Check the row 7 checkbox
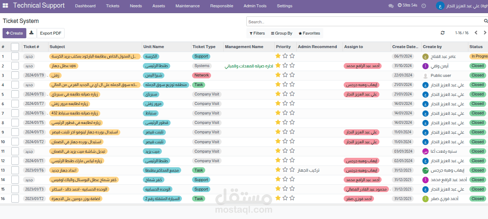The height and width of the screenshot is (219, 488). pos(15,113)
